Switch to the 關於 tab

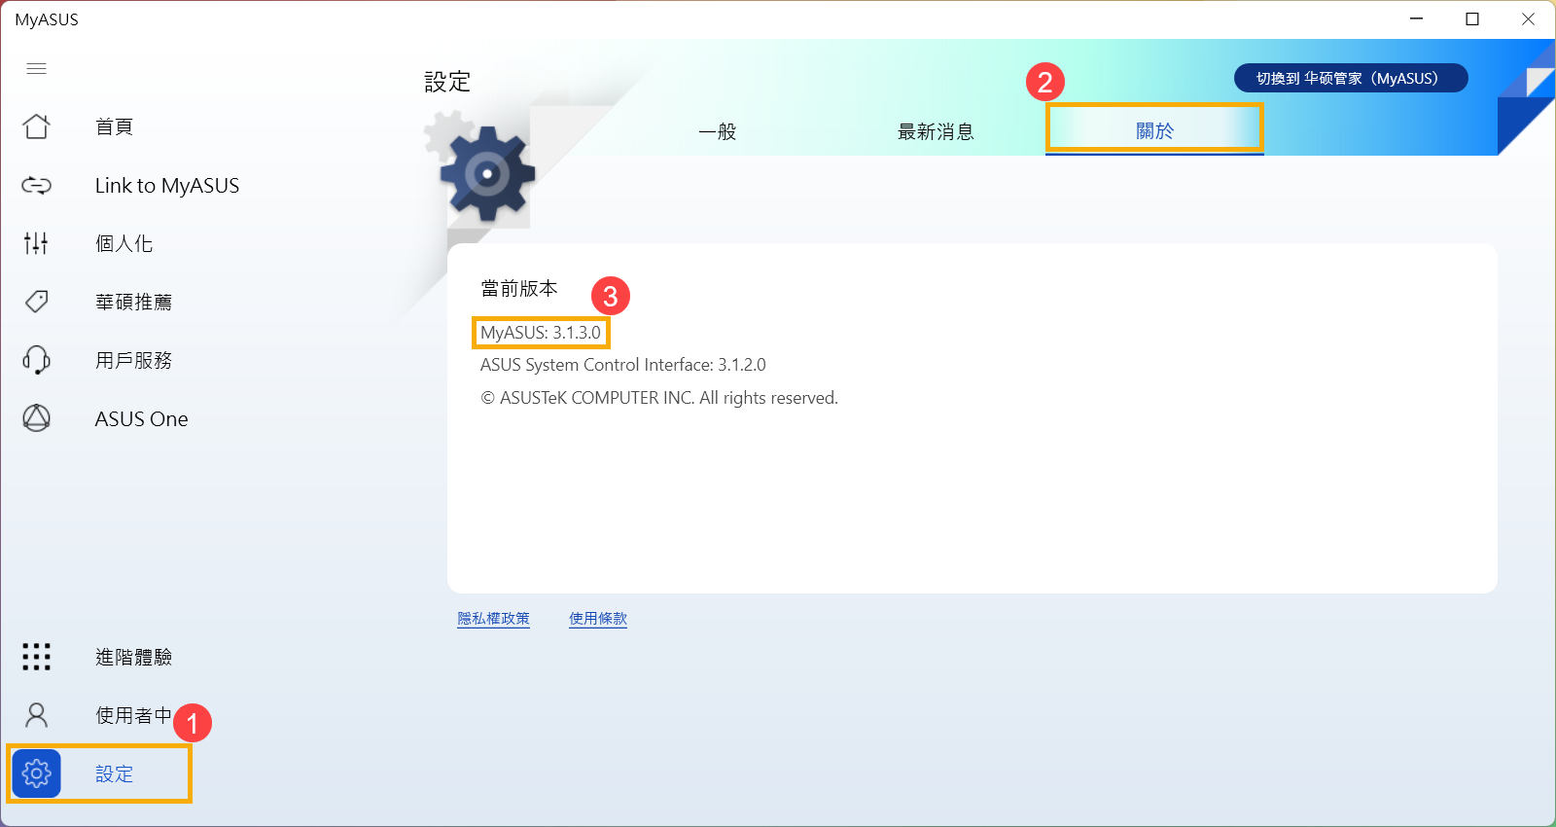click(1154, 130)
